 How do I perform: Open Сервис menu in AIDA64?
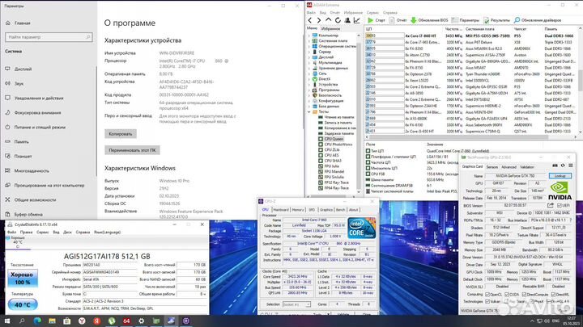click(x=372, y=13)
